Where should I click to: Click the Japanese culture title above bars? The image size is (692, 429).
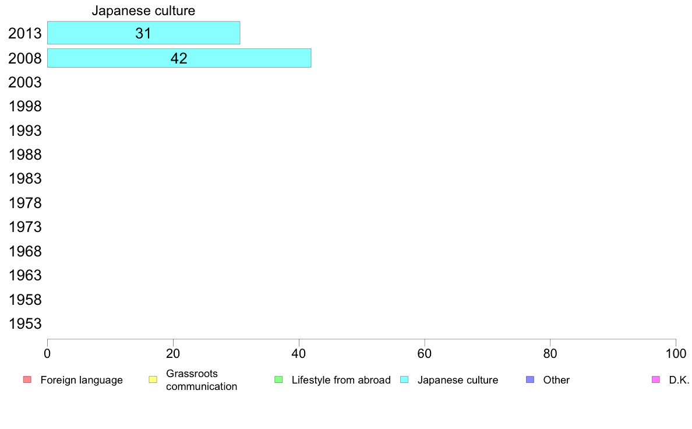click(x=143, y=10)
